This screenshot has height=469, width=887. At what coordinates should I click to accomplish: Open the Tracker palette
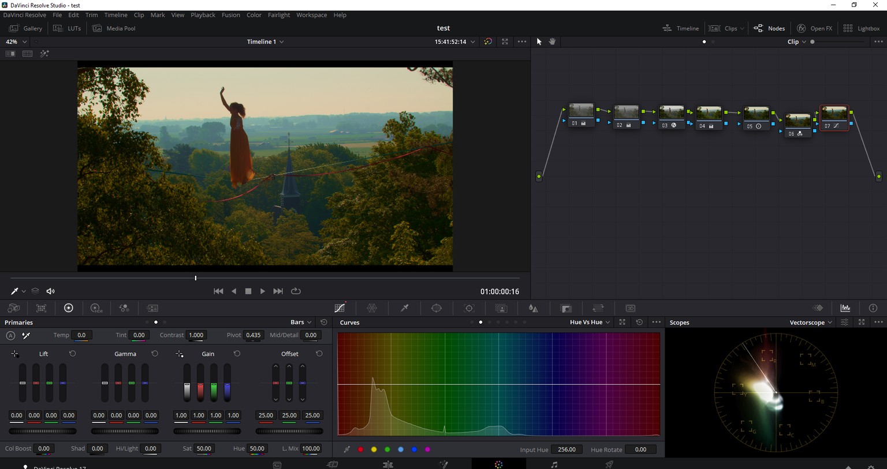(469, 308)
